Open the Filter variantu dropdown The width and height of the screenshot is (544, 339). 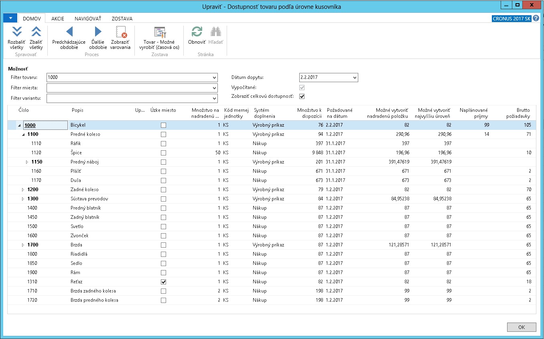click(x=214, y=98)
